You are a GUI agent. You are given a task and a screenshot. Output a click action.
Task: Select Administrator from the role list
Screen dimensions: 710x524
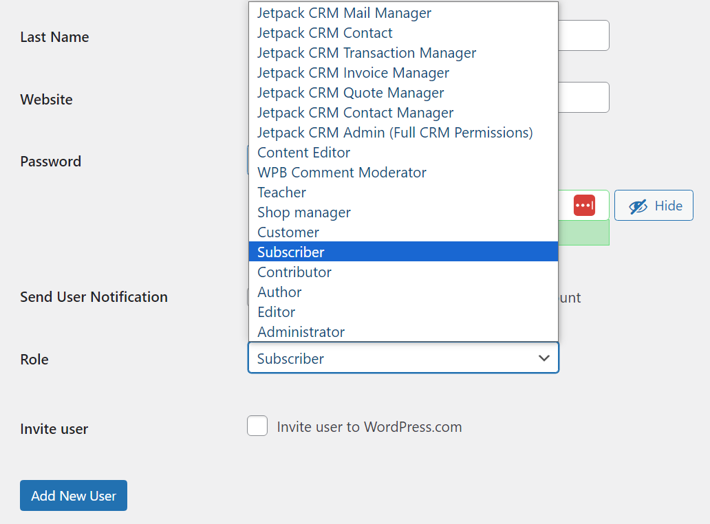[x=301, y=331]
